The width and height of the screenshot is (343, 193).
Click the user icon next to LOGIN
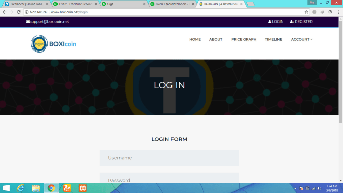(x=270, y=22)
